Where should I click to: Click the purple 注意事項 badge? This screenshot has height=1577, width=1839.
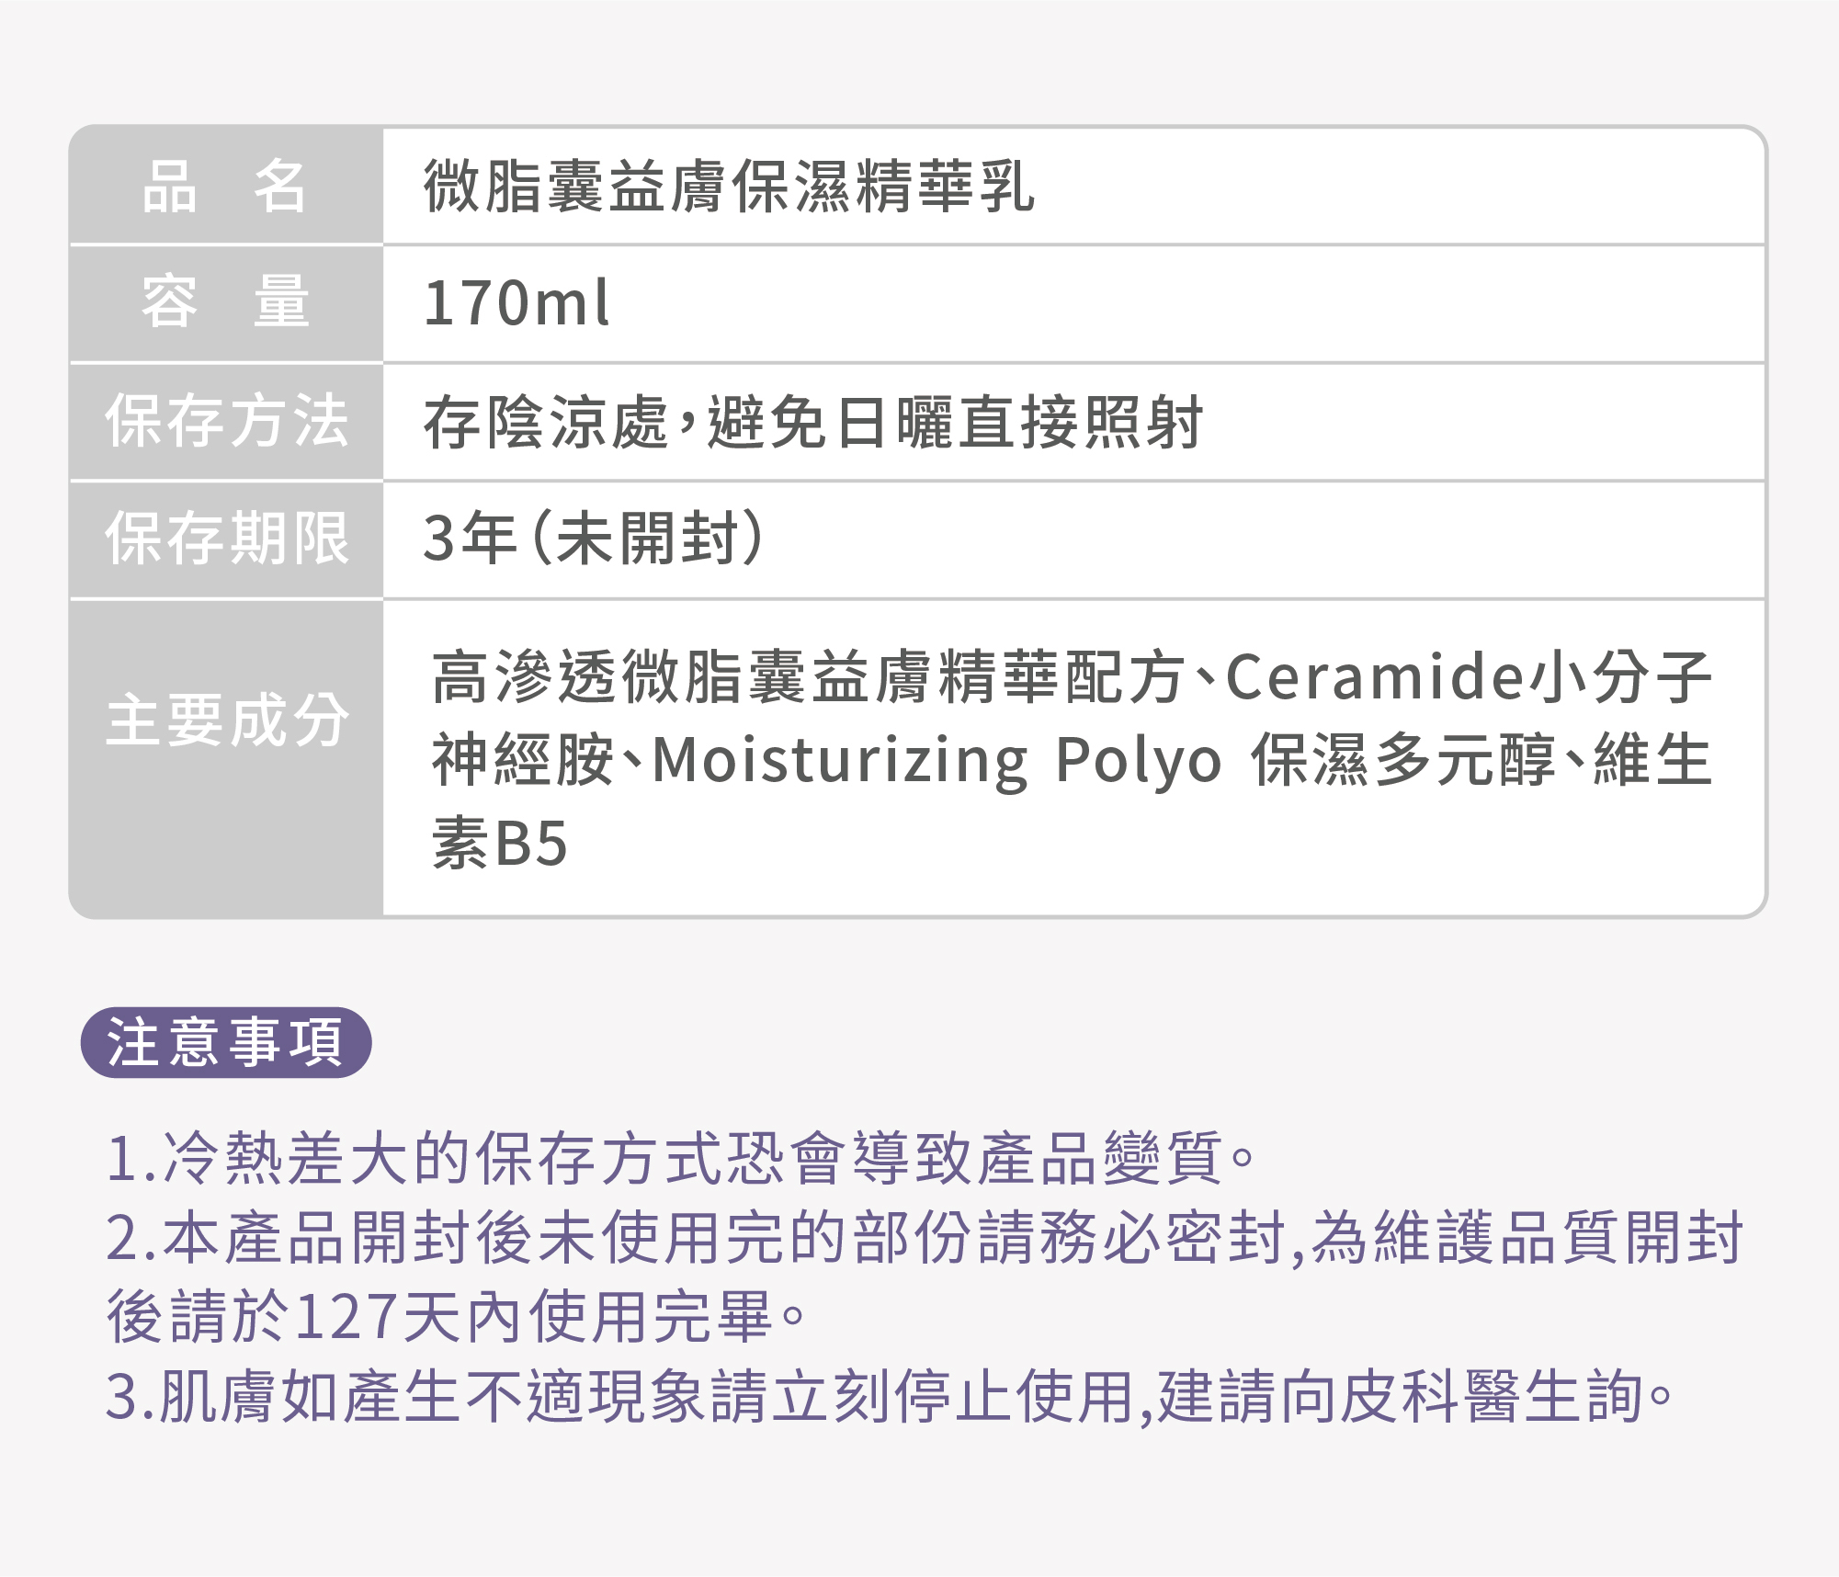pos(226,1042)
